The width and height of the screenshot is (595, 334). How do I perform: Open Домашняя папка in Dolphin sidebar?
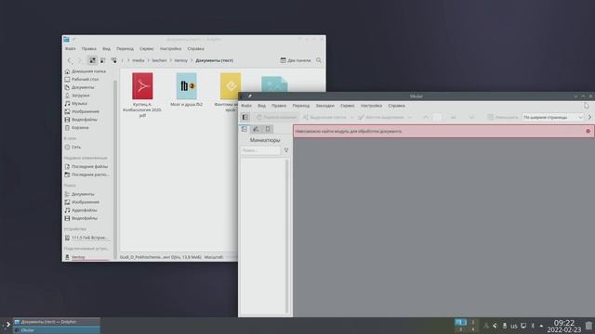tap(86, 71)
